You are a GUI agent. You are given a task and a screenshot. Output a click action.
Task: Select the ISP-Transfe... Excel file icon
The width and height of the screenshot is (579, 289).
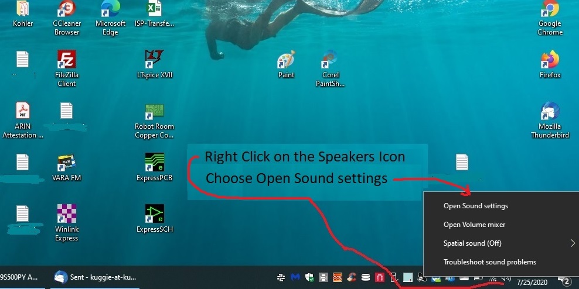pos(154,15)
